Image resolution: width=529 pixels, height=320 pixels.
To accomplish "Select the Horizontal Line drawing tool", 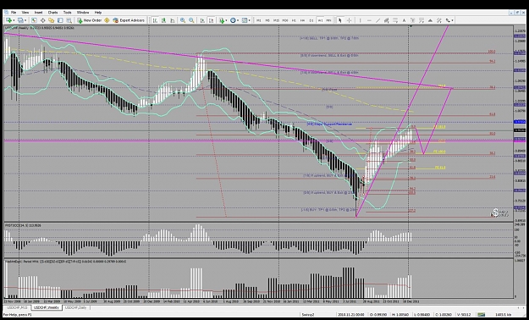I will (369, 20).
